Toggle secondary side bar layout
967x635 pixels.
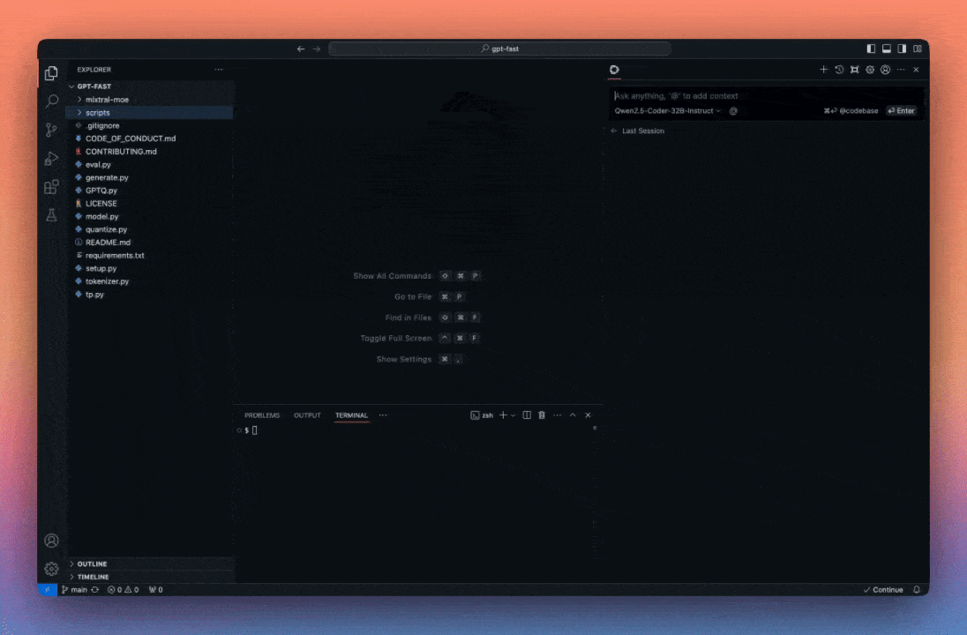pyautogui.click(x=902, y=49)
